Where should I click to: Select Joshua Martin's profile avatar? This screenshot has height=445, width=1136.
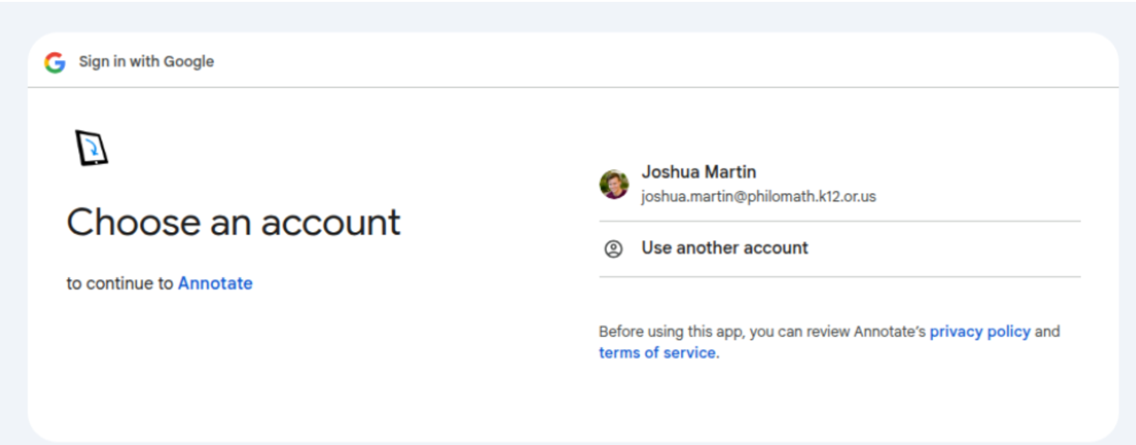click(x=614, y=184)
